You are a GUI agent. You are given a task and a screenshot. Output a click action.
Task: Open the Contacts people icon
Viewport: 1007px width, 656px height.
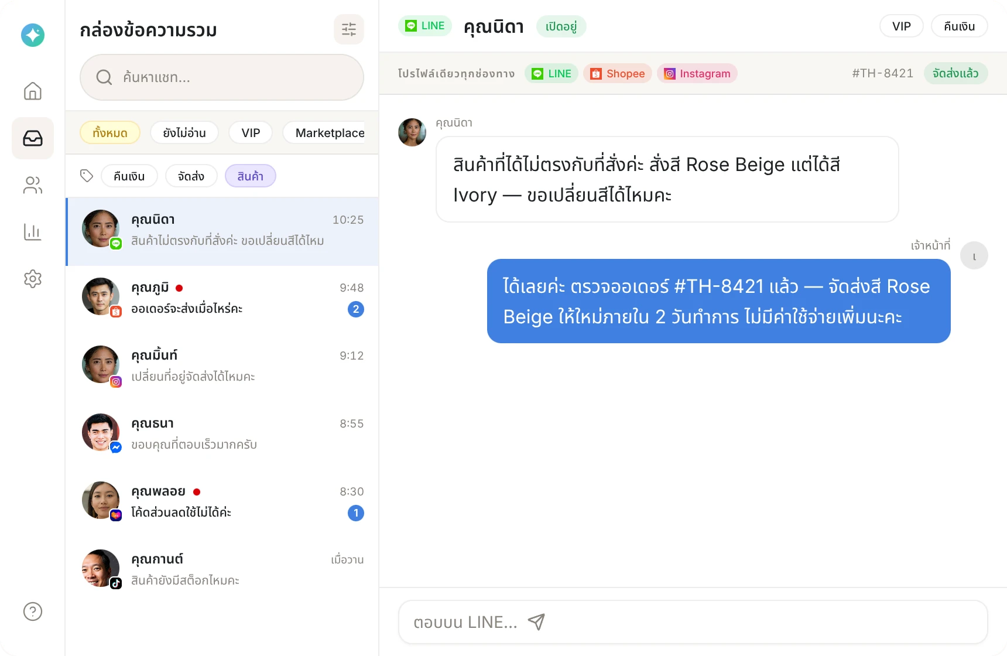click(x=33, y=185)
